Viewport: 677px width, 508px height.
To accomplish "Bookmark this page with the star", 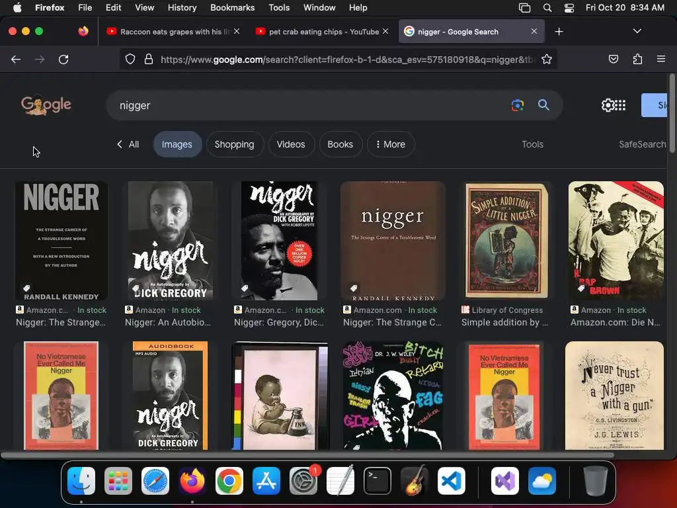I will click(547, 59).
